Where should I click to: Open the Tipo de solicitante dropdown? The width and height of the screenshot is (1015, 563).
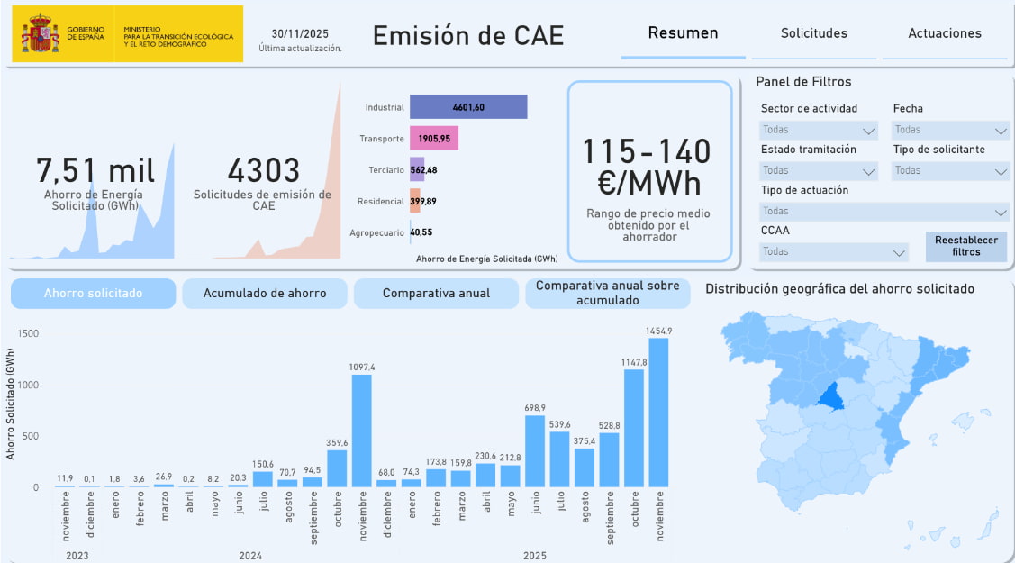950,171
